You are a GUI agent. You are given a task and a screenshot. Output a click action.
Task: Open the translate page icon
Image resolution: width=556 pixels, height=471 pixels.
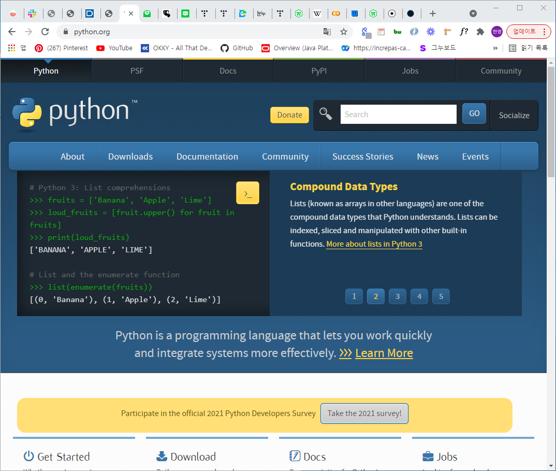tap(327, 32)
